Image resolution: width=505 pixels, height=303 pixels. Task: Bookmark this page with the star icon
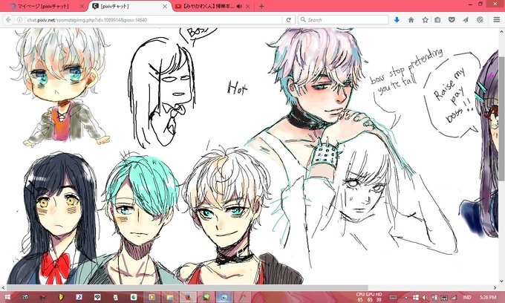(x=425, y=20)
